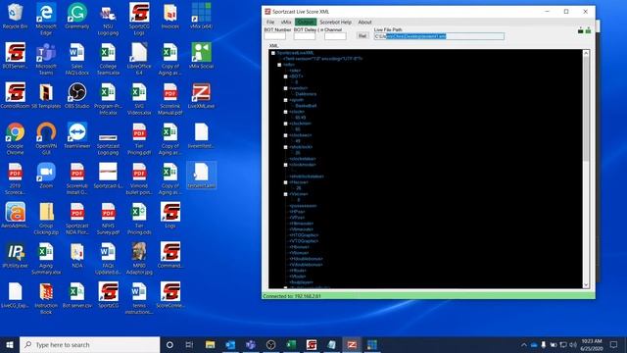Screen dimensions: 627x353
Task: Click the 'Connected to: 192.168.2.61' status text
Action: (x=292, y=296)
